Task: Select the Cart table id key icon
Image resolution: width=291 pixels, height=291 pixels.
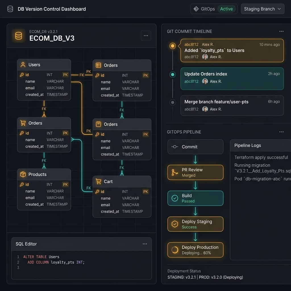Action: [97, 192]
